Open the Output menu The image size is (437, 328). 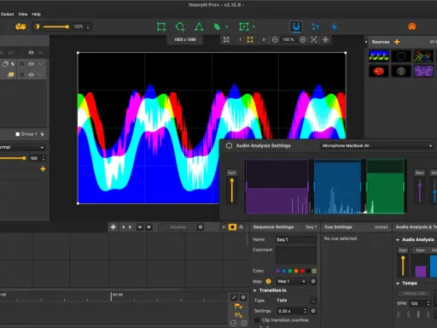click(x=7, y=15)
